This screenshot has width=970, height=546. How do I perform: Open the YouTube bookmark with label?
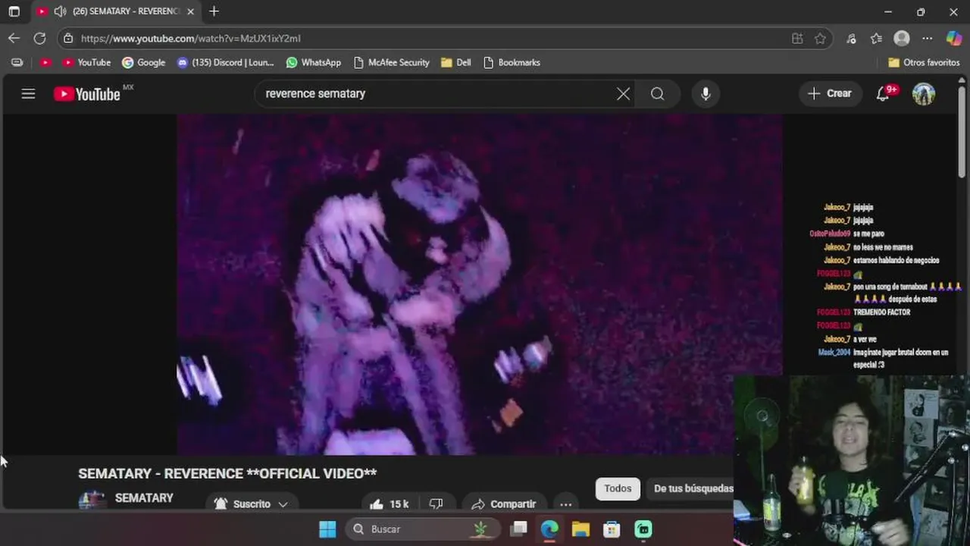[x=86, y=62]
